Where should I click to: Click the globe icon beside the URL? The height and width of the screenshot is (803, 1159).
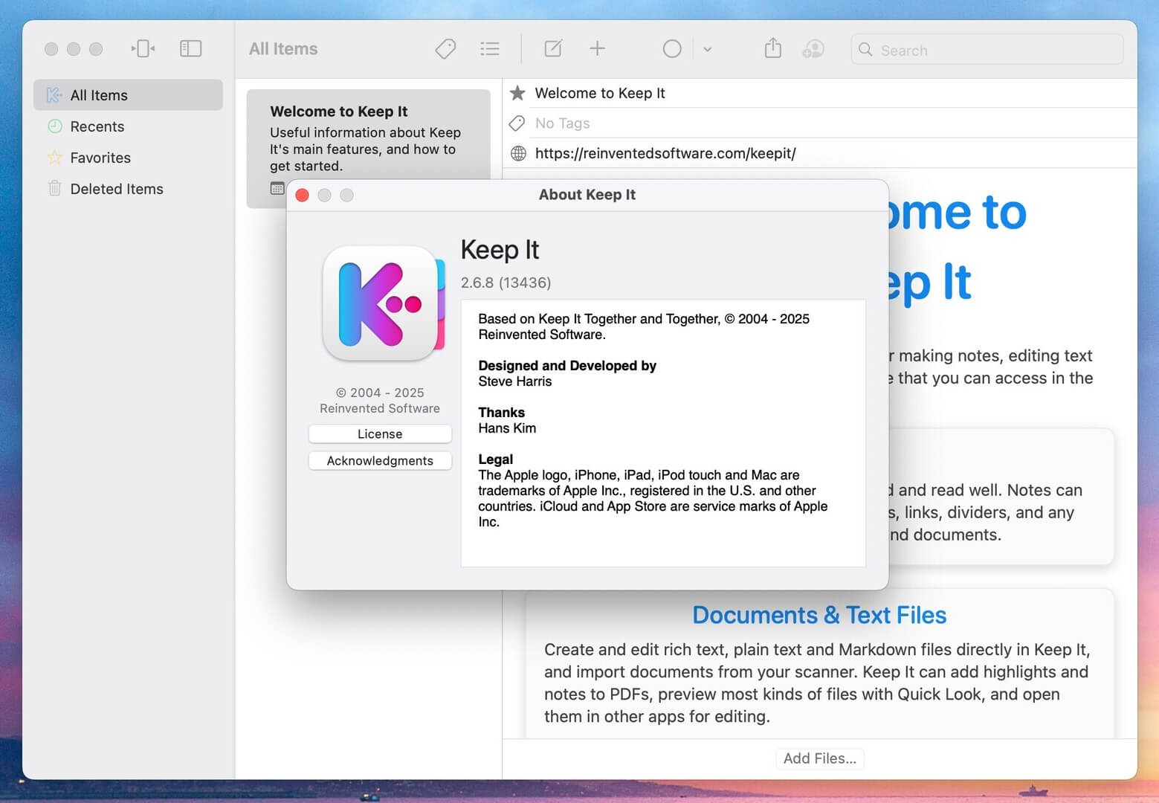[x=518, y=153]
